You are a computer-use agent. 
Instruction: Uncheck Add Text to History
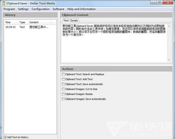[5, 137]
